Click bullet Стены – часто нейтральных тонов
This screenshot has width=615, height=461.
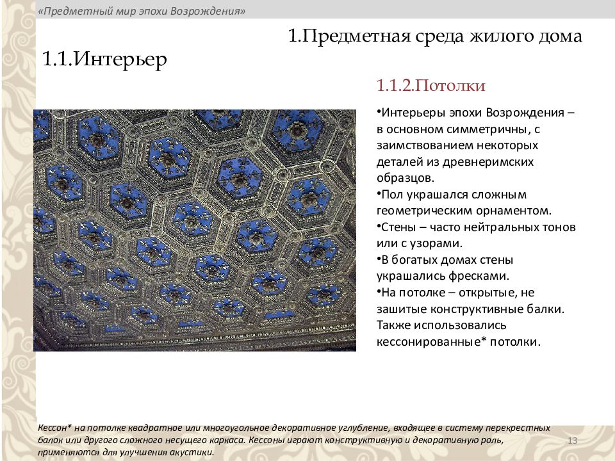tap(476, 227)
